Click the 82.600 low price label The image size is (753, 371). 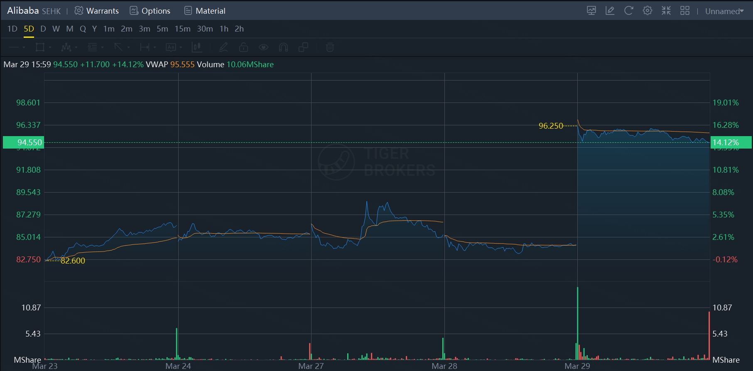(73, 261)
